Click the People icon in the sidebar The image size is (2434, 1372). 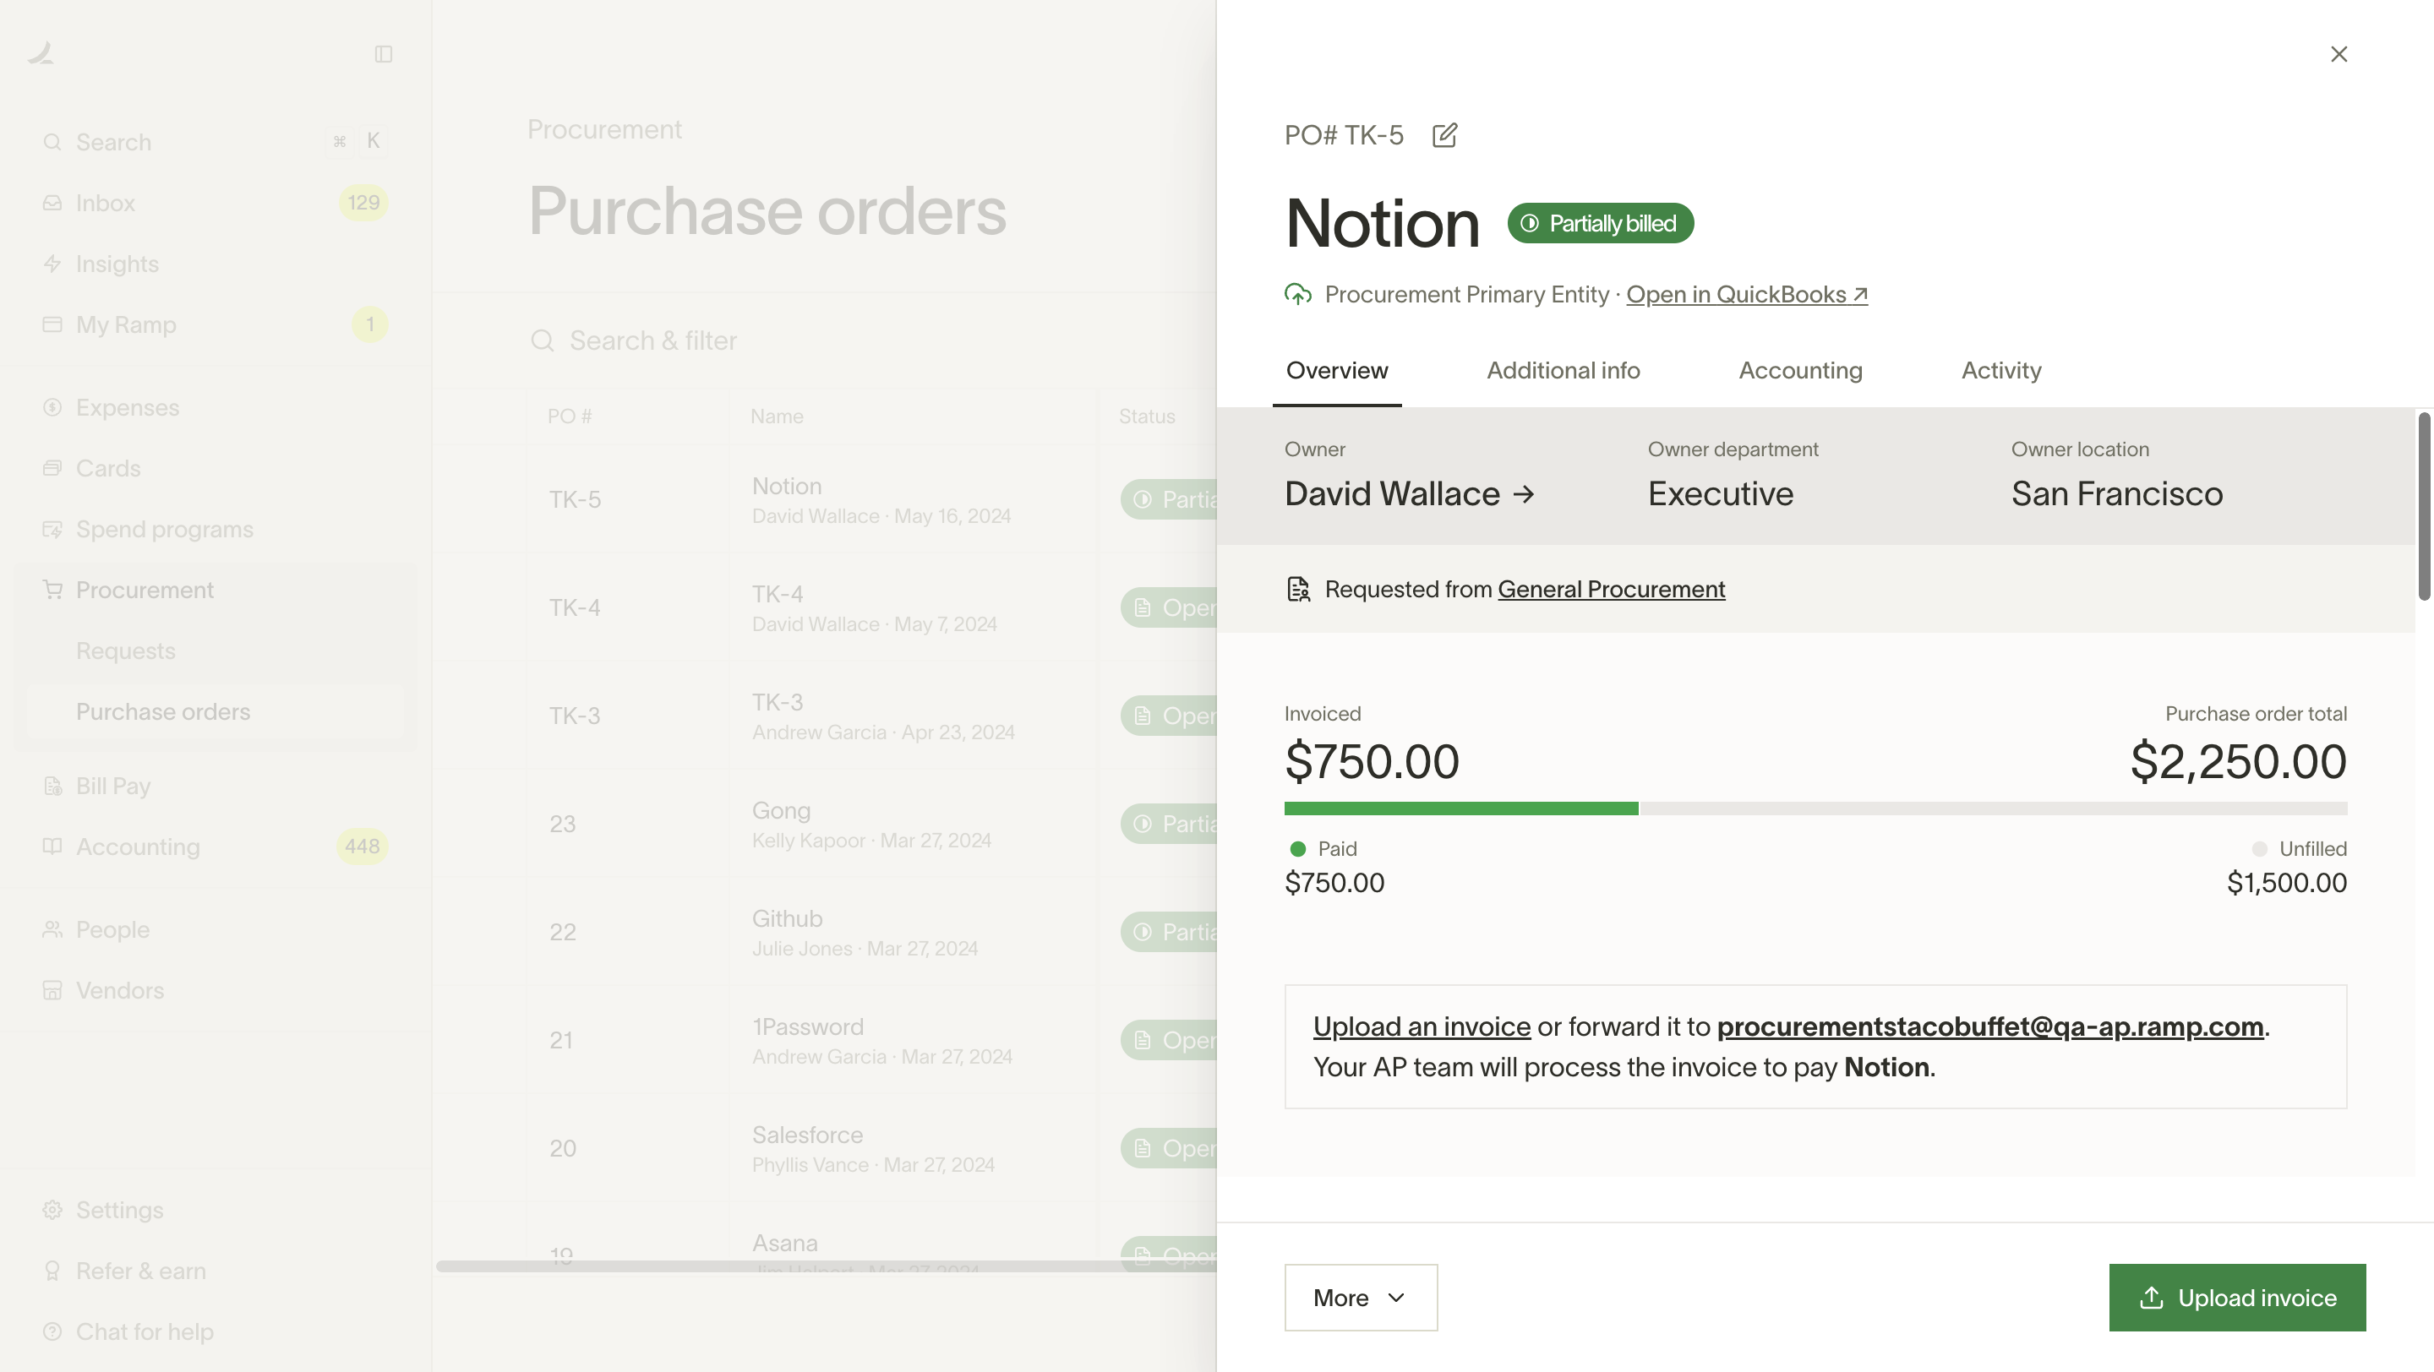point(53,929)
